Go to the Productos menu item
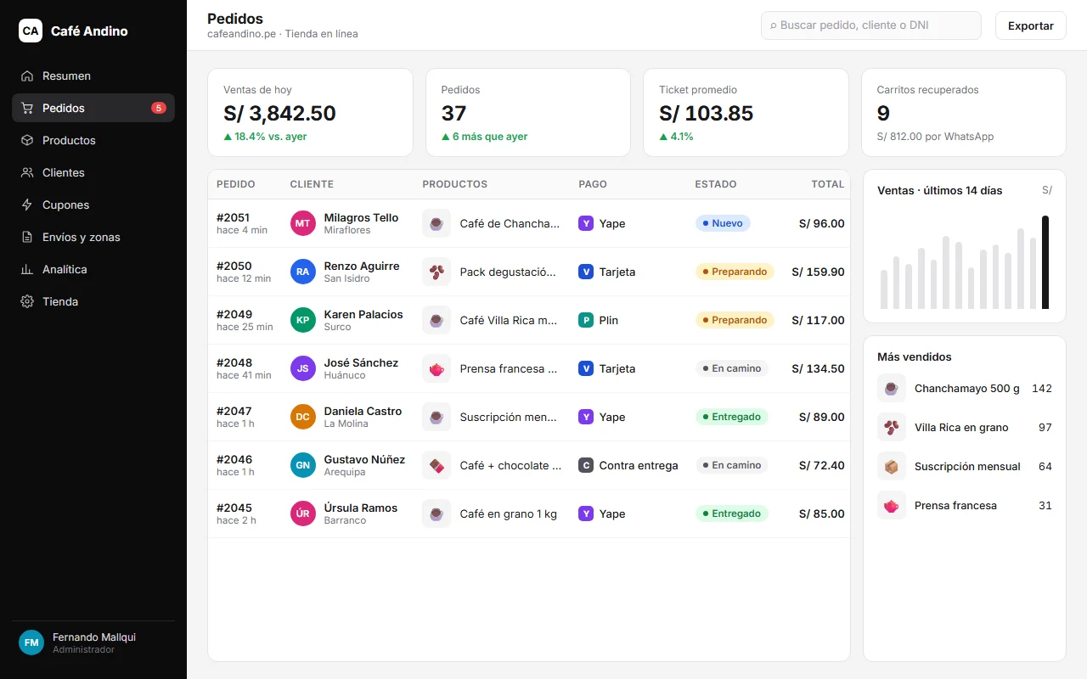Screen dimensions: 1087x679 [93, 140]
